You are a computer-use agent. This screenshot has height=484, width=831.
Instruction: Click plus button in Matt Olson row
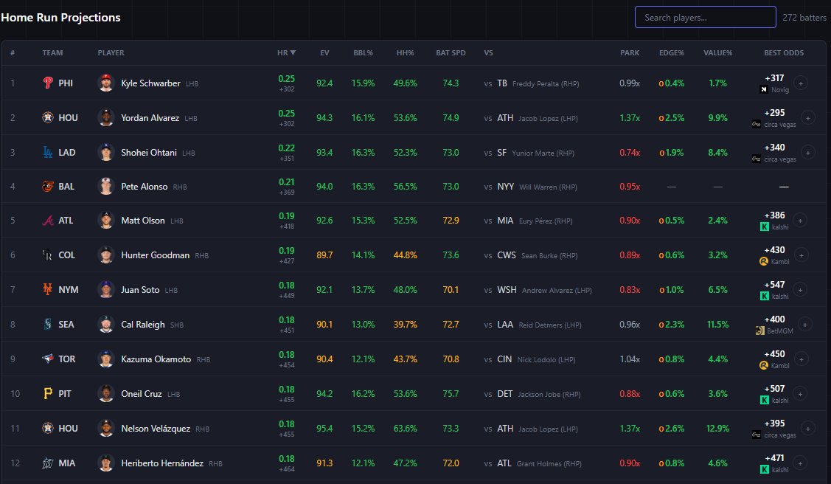click(x=800, y=221)
